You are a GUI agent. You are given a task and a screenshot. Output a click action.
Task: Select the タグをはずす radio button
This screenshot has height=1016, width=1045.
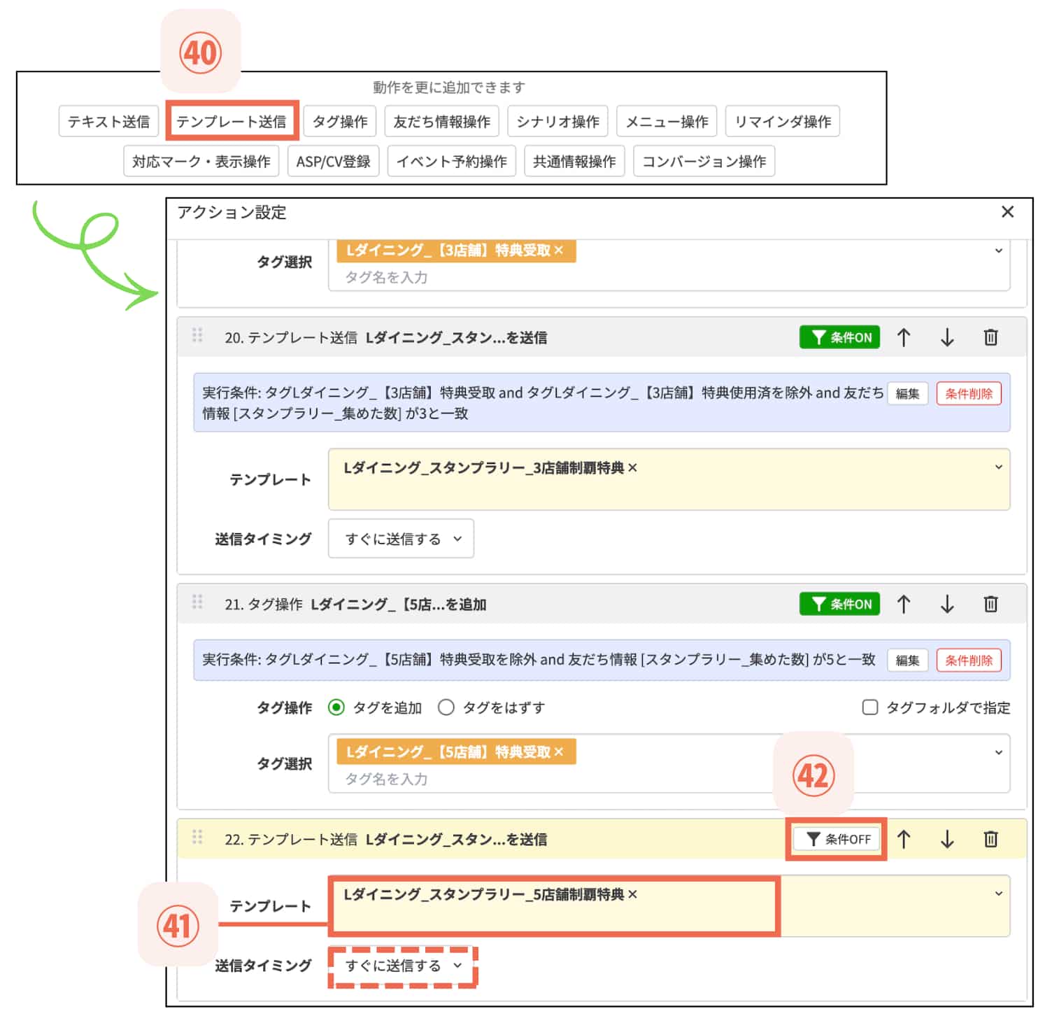click(446, 707)
